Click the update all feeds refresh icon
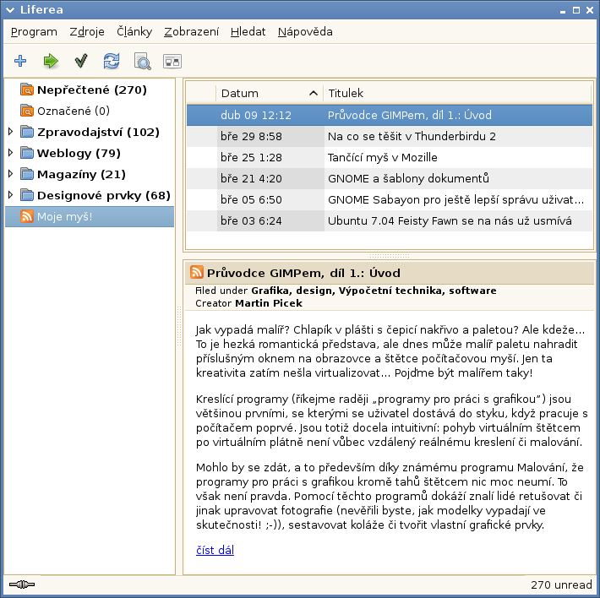The image size is (600, 598). coord(112,61)
